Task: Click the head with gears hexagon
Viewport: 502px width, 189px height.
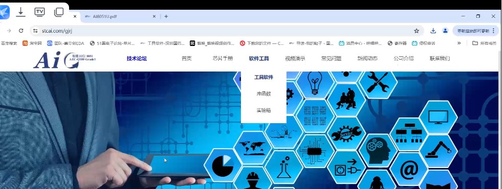Action: (378, 150)
